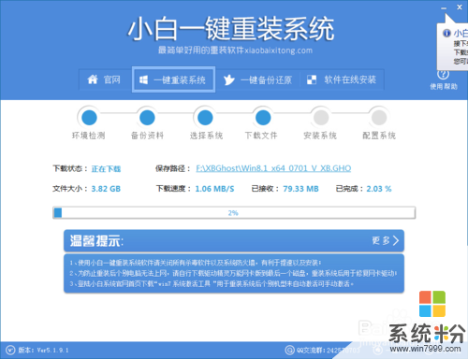Open 使用帮助 question mark icon
The image size is (468, 359).
point(443,74)
